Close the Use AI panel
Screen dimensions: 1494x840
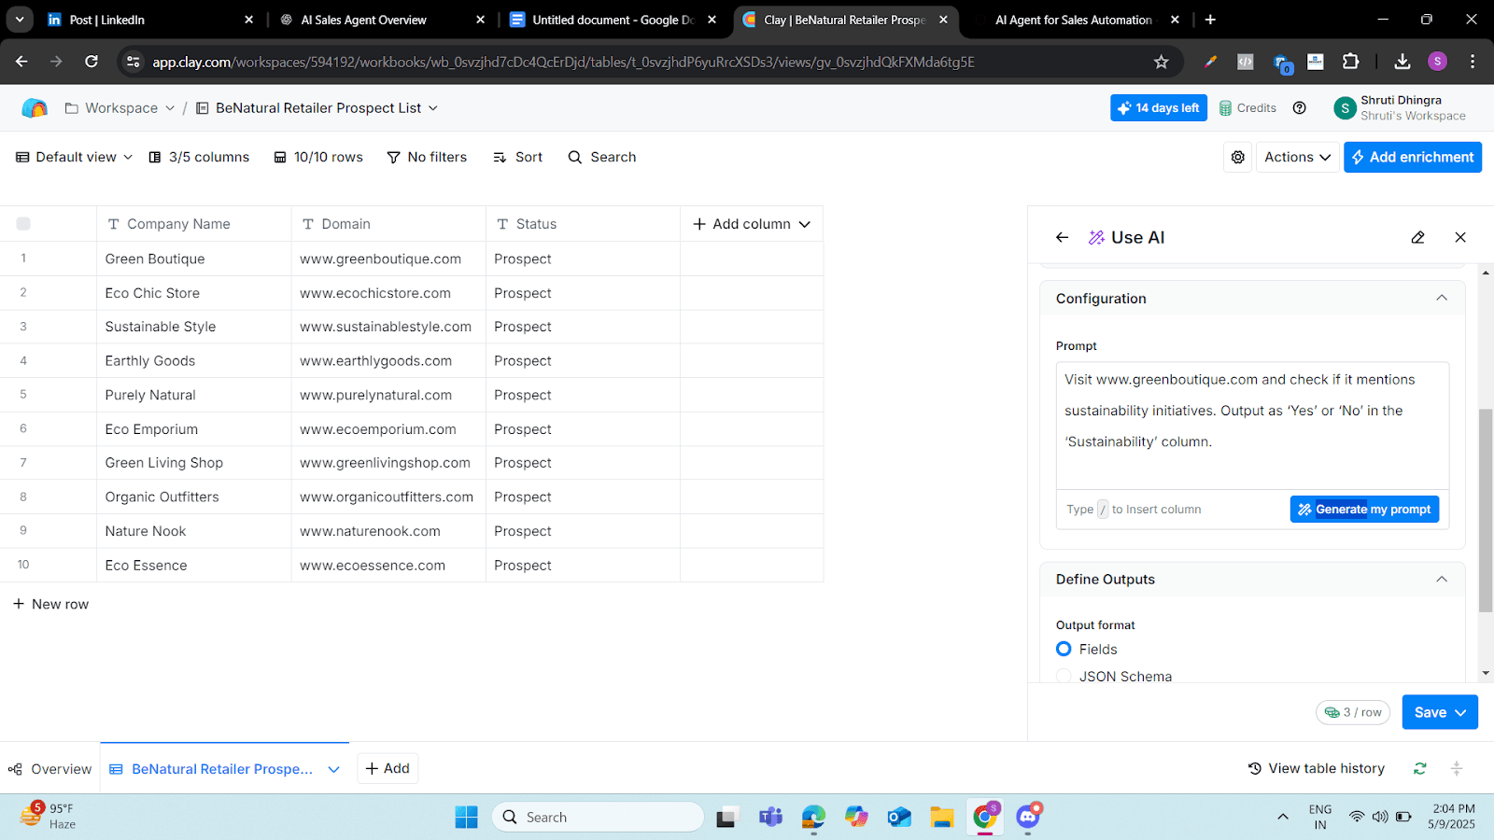pyautogui.click(x=1460, y=237)
